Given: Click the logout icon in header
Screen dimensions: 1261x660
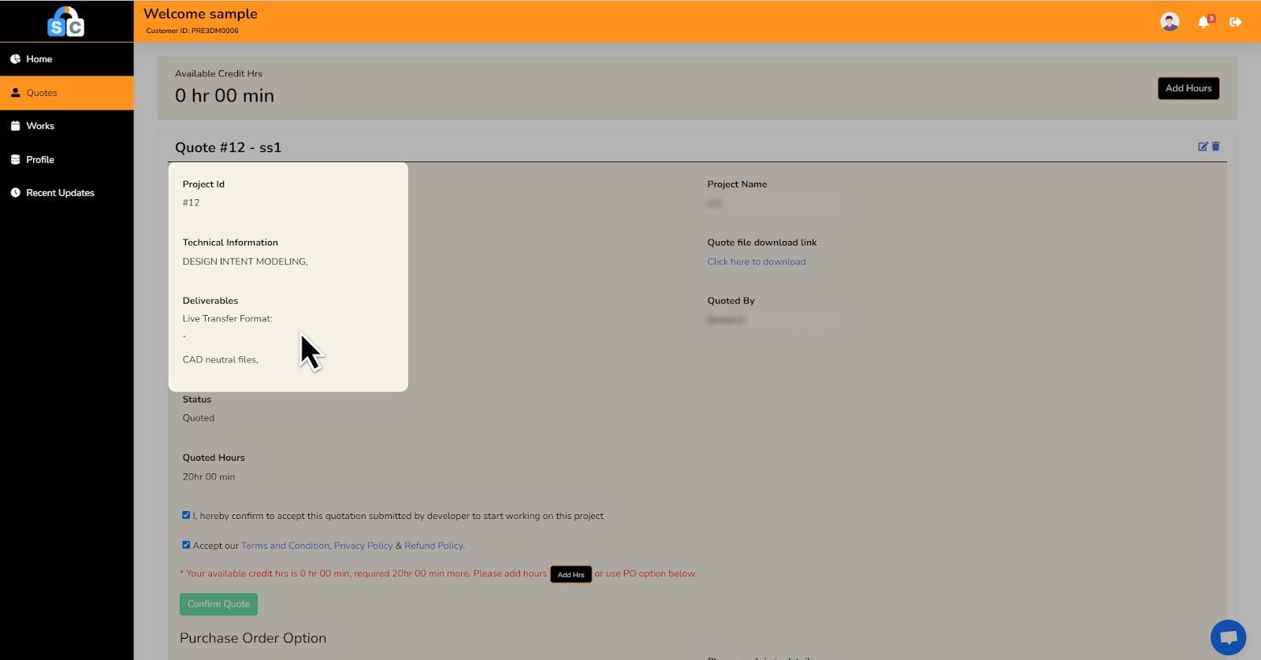Looking at the screenshot, I should coord(1236,22).
